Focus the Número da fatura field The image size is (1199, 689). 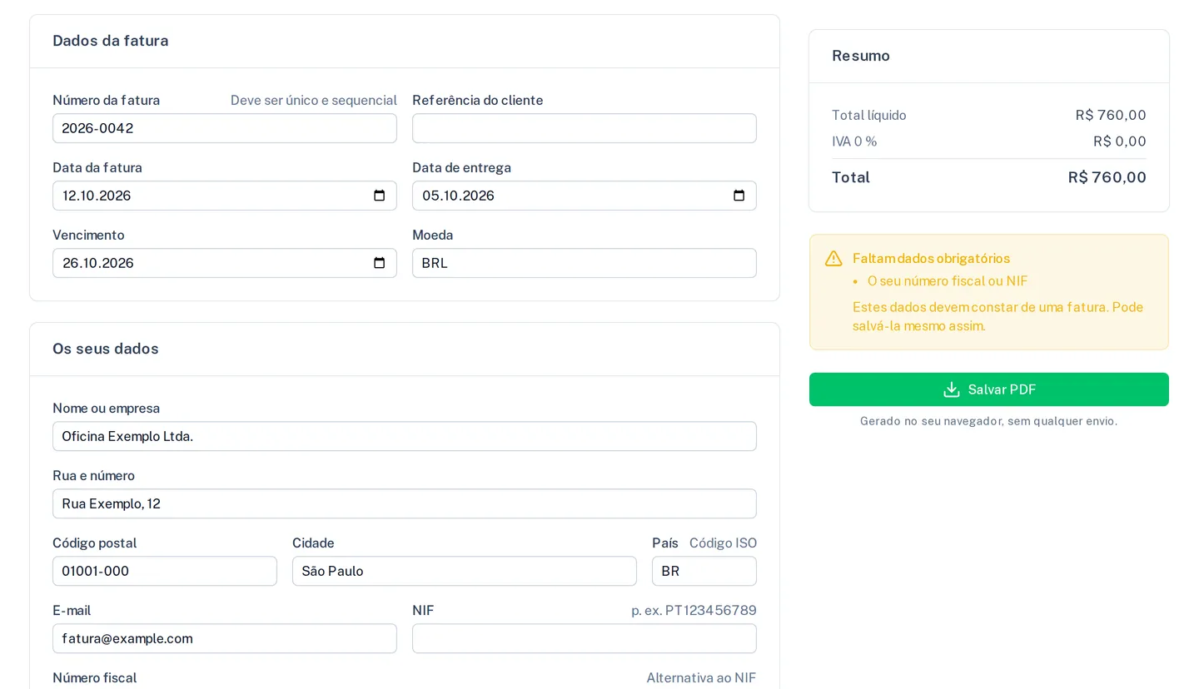(x=225, y=128)
